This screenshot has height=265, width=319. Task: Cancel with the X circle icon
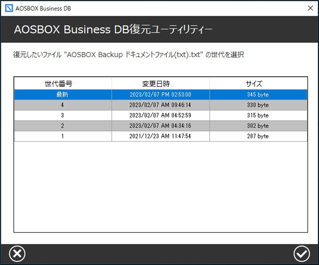[17, 254]
